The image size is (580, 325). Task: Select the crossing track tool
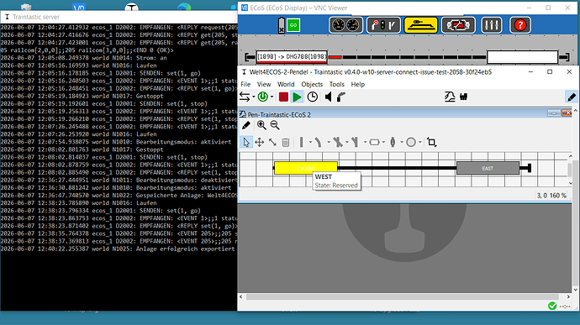(x=337, y=142)
